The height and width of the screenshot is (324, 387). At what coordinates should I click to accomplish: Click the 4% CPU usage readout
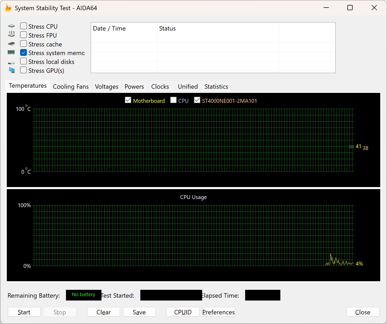pyautogui.click(x=359, y=263)
